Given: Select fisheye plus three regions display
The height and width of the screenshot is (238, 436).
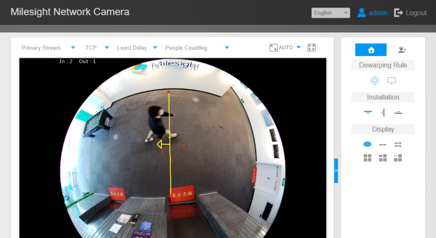Looking at the screenshot, I should tap(383, 158).
